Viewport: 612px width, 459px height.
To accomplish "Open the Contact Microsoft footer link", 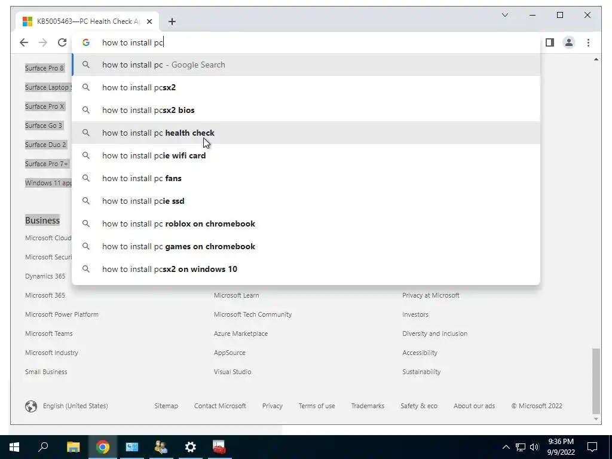I will tap(220, 406).
